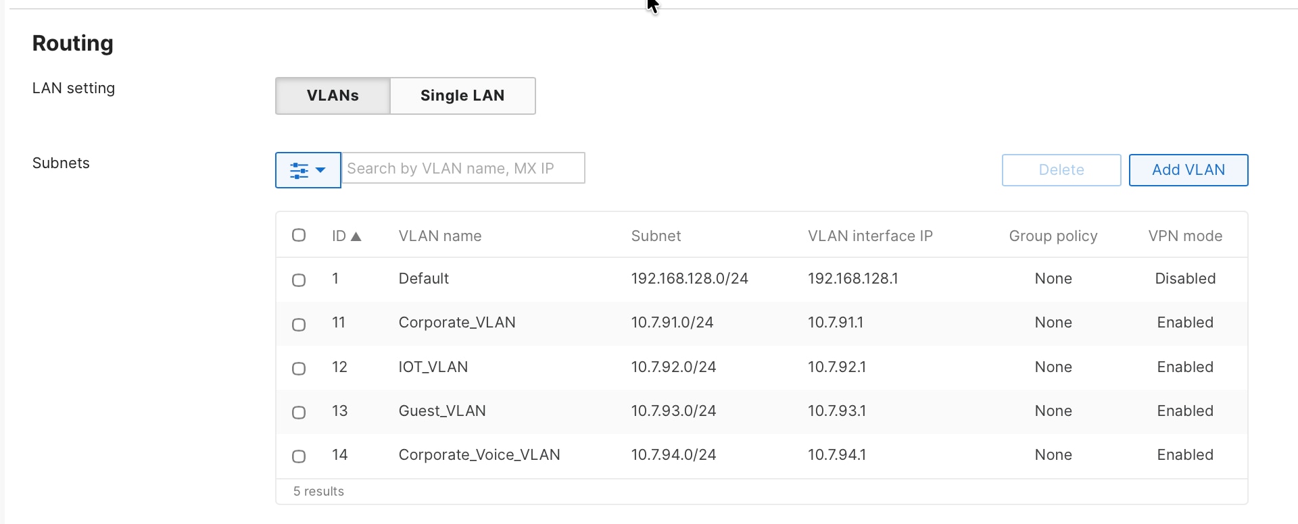Click the Add VLAN button
Image resolution: width=1298 pixels, height=524 pixels.
point(1188,169)
